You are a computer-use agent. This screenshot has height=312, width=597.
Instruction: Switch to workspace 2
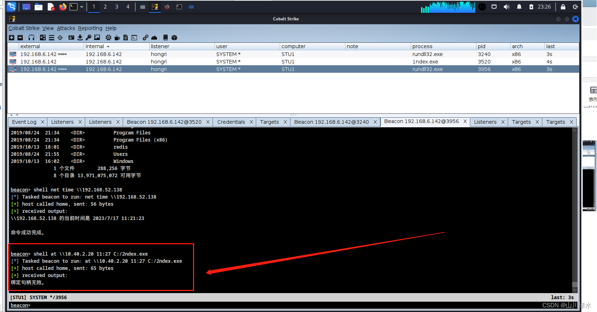(105, 7)
